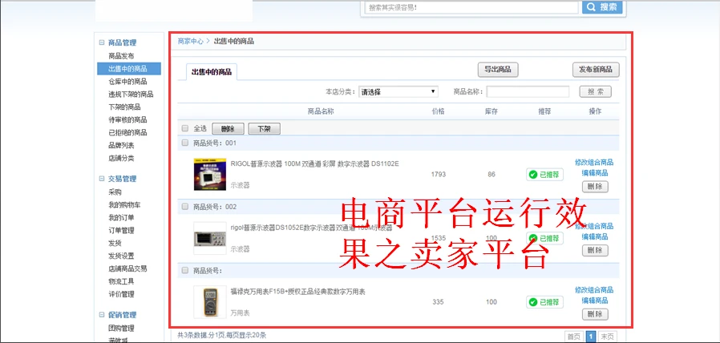The image size is (720, 343).
Task: Focus the top search input field
Action: coord(471,7)
